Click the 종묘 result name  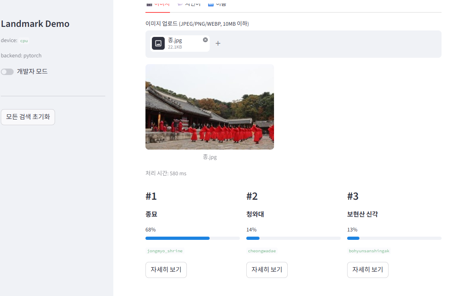151,214
